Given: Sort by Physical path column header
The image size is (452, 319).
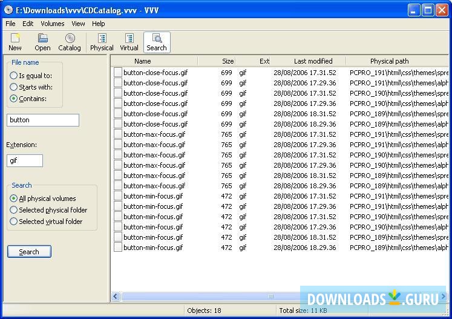Looking at the screenshot, I should [398, 61].
